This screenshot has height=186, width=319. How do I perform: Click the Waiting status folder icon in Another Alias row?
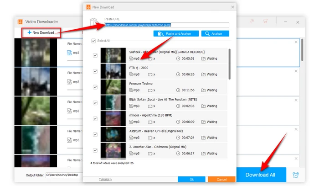point(203,154)
